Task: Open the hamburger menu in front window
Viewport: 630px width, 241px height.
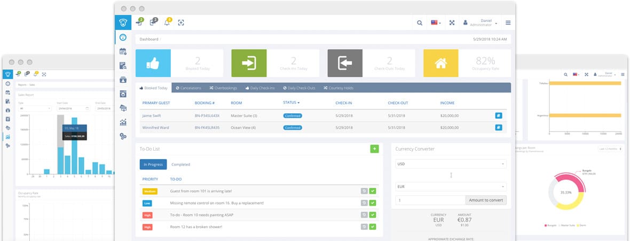Action: tap(508, 23)
